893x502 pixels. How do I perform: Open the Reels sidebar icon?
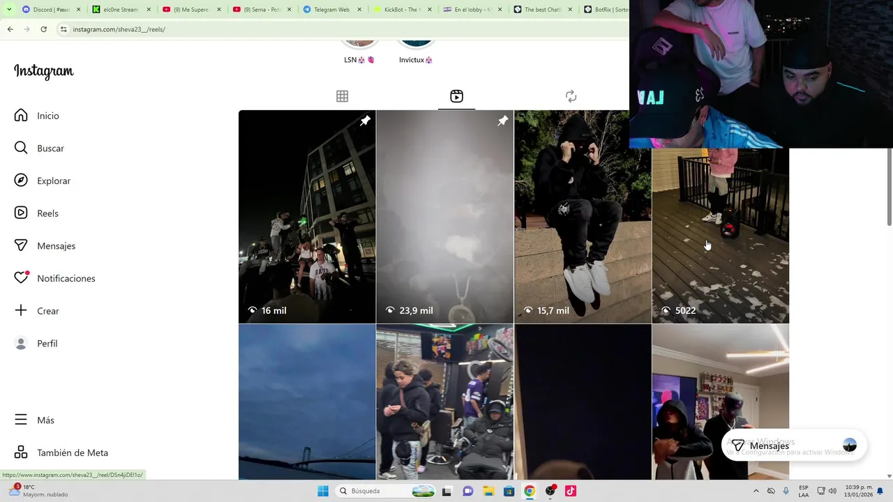tap(21, 213)
